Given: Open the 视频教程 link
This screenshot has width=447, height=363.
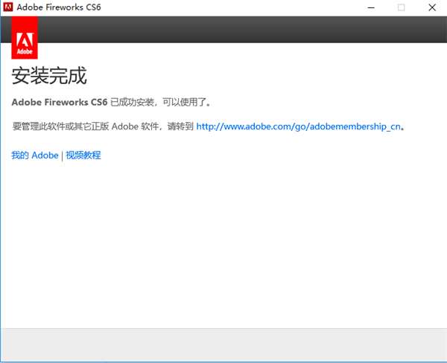Looking at the screenshot, I should (83, 155).
